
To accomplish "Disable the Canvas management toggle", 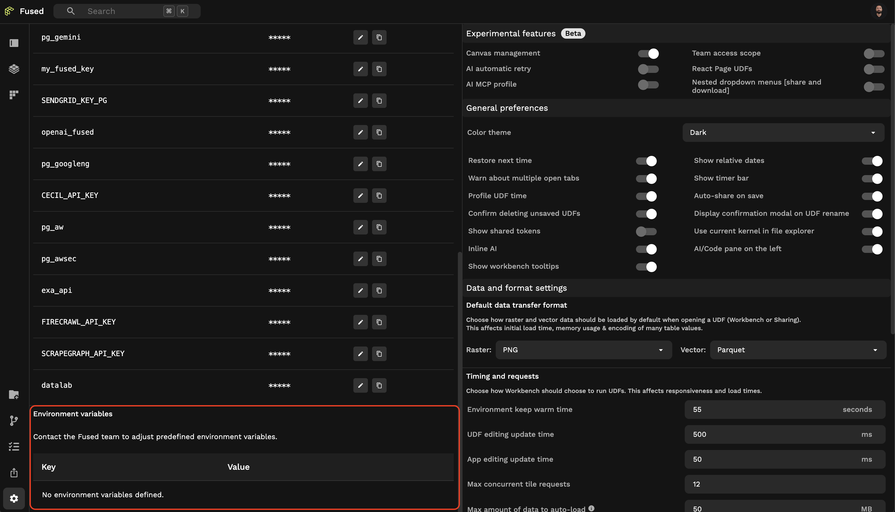I will 648,53.
